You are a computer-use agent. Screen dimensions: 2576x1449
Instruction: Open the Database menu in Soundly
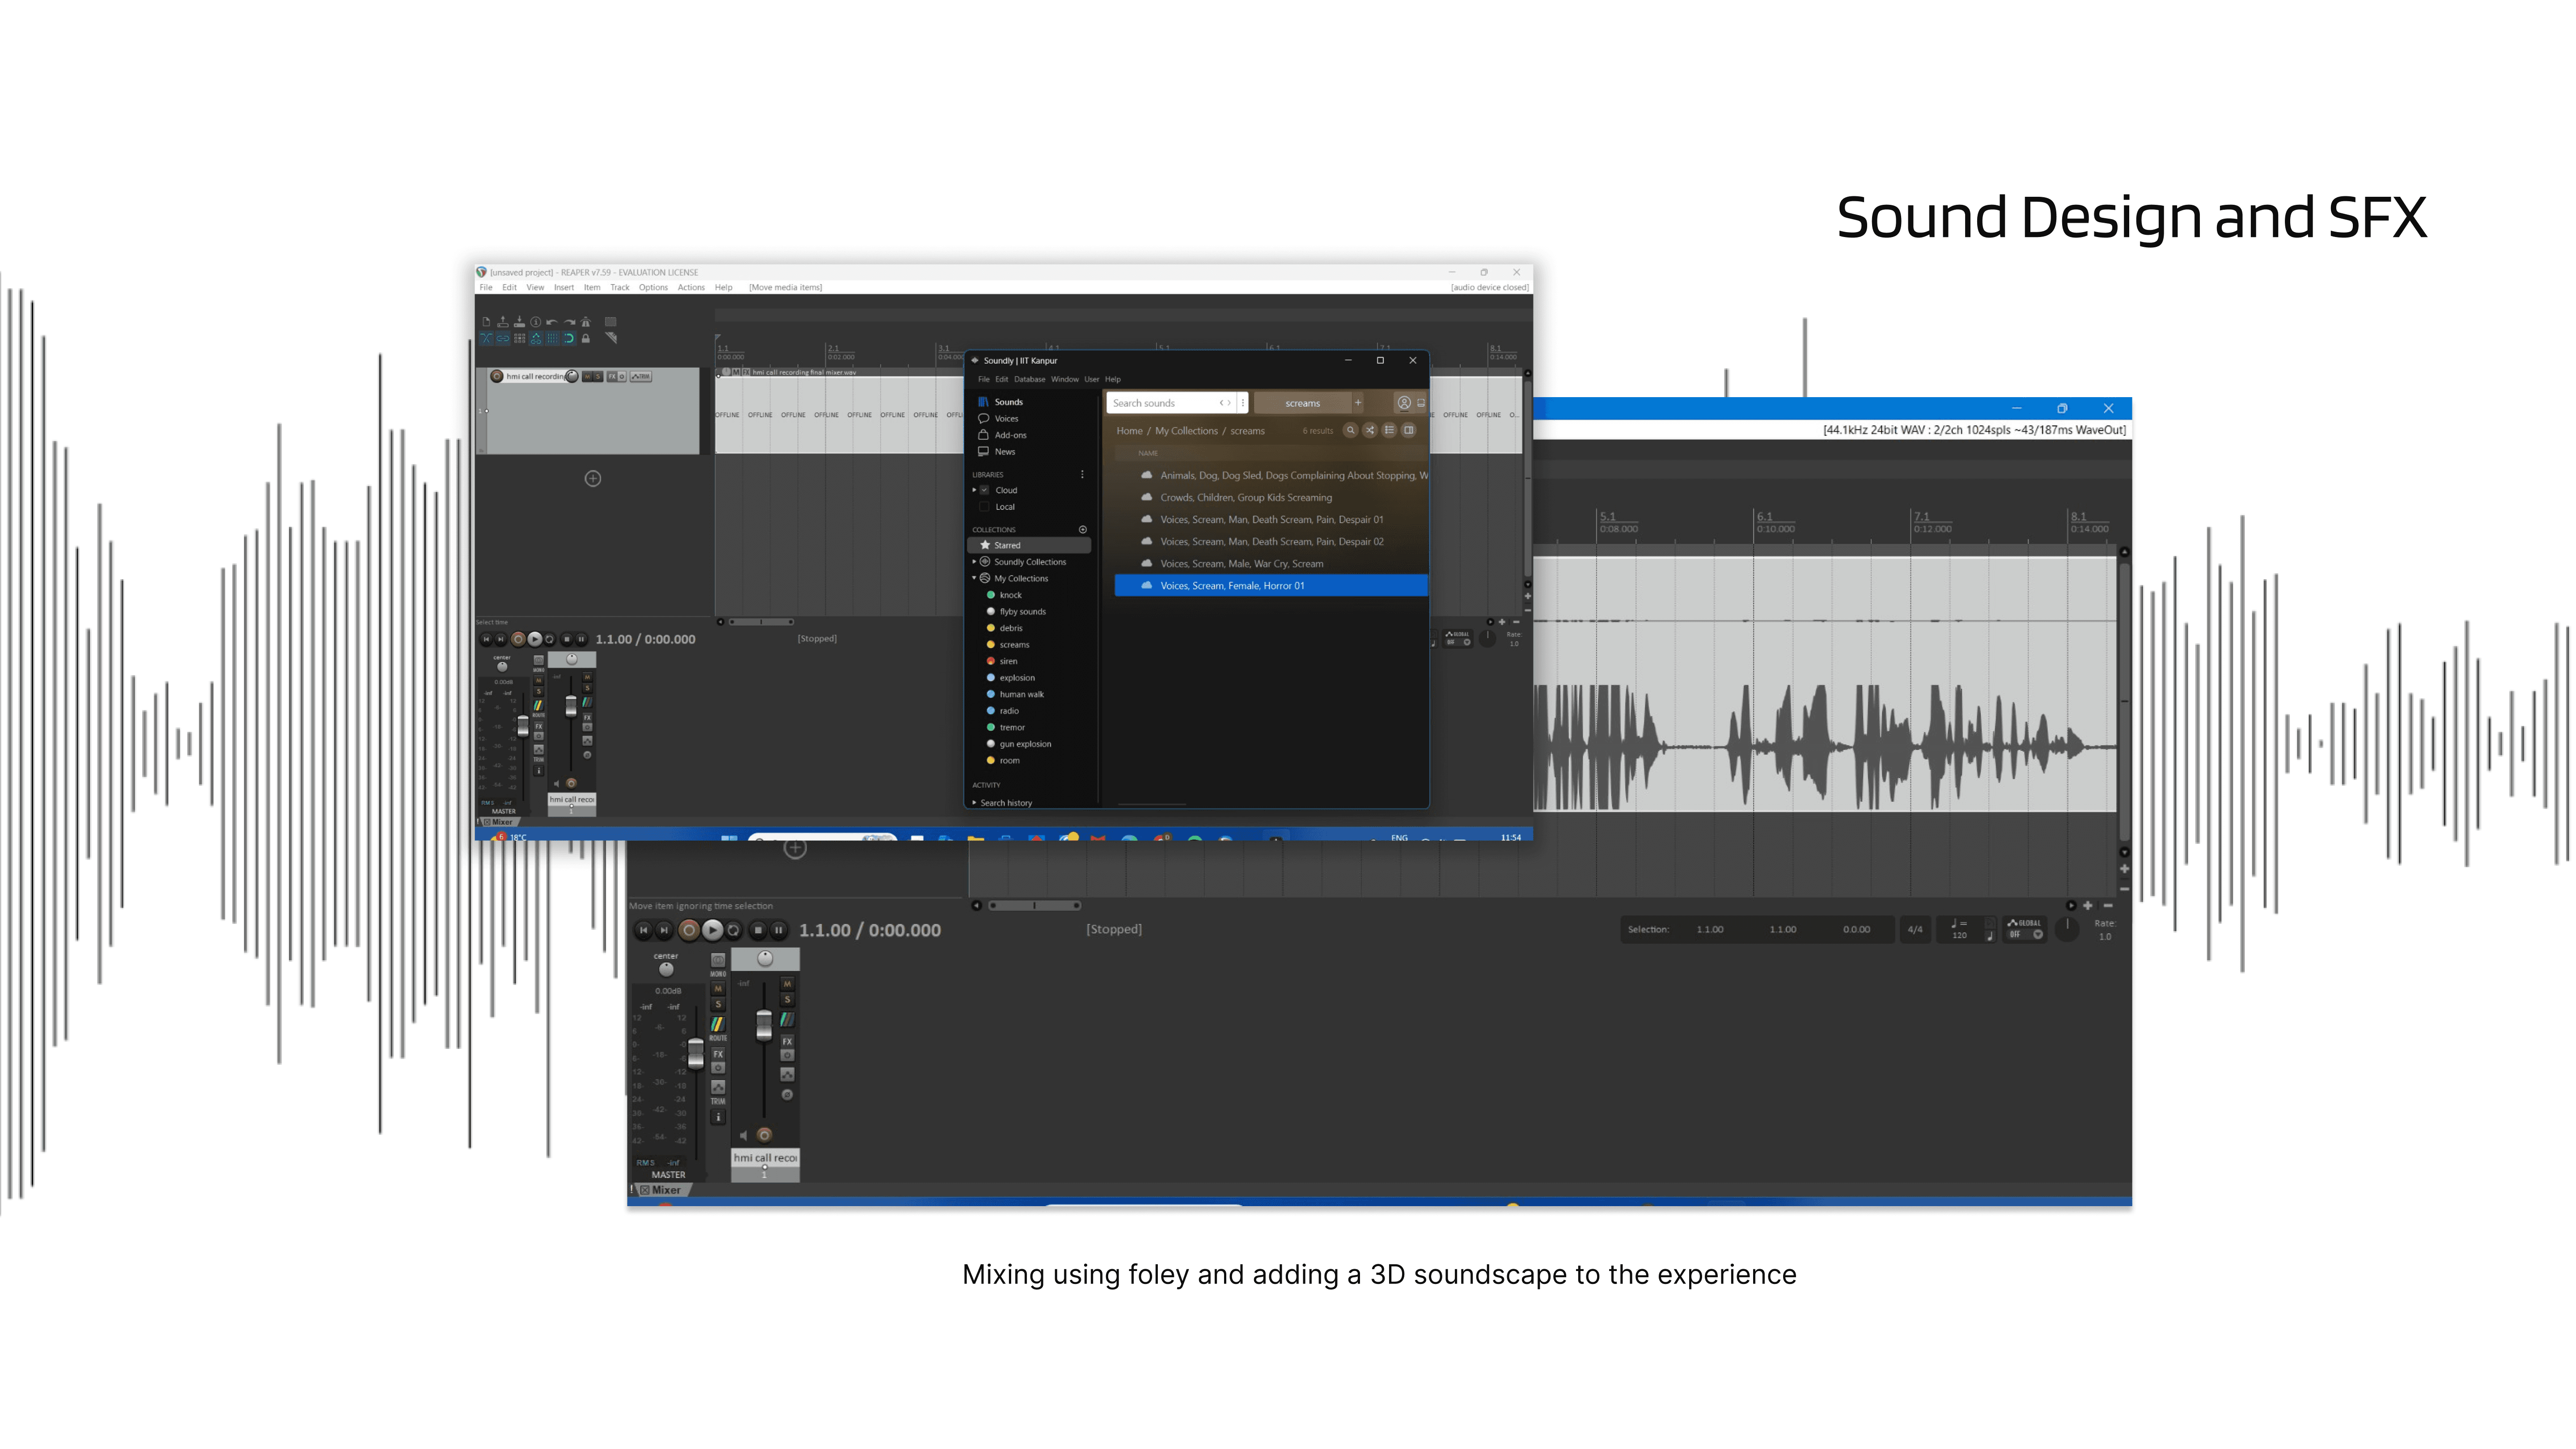[1029, 379]
